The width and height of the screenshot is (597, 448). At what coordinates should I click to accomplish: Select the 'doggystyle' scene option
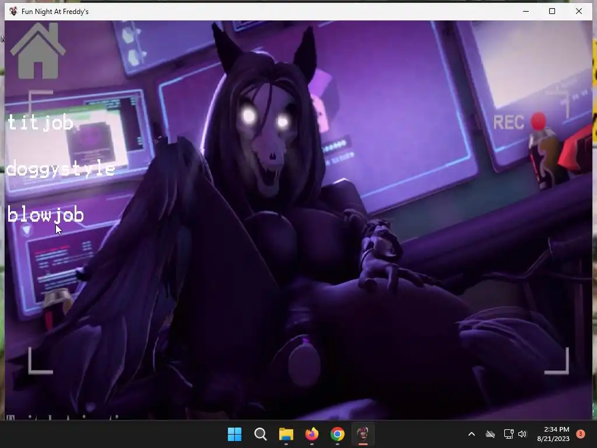pyautogui.click(x=61, y=169)
